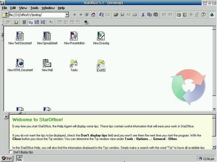Go to the Home page icon
217x162 pixels.
pos(93,15)
